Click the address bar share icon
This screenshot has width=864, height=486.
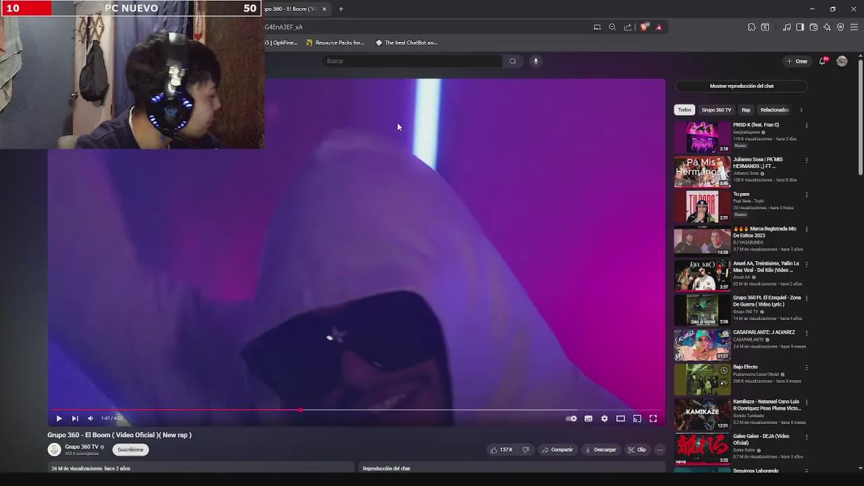tap(628, 27)
